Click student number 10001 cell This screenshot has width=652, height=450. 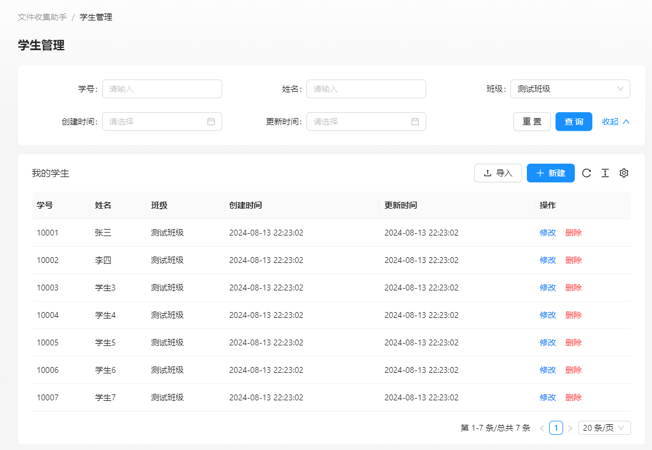tap(47, 233)
